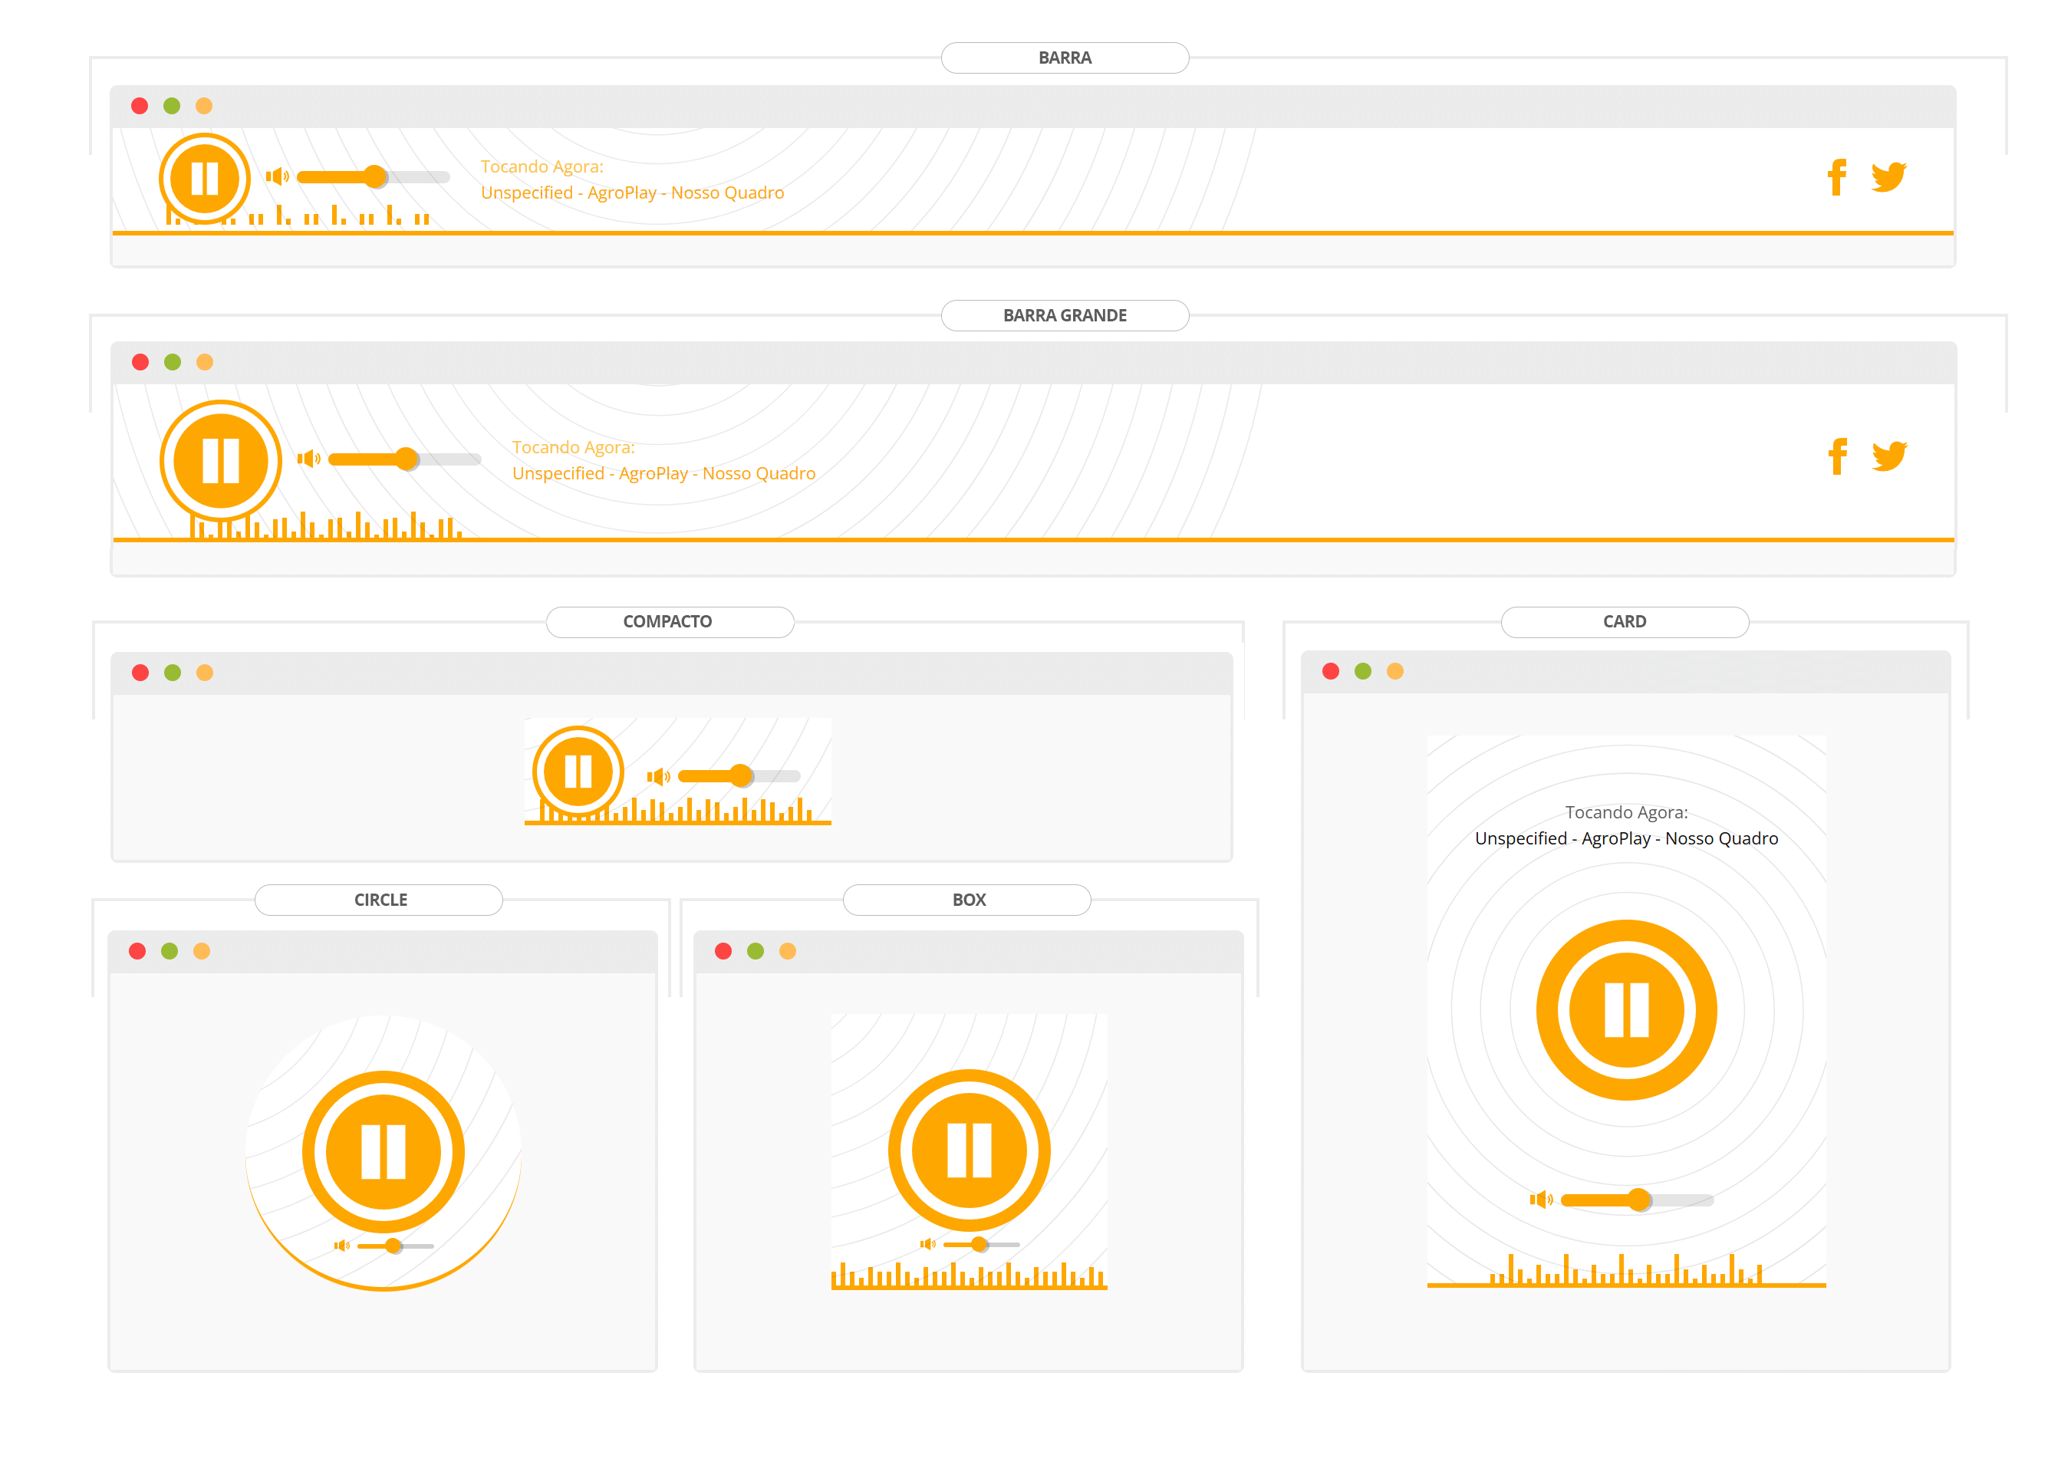Click the pause button in COMPACTO player
This screenshot has height=1478, width=2071.
578,771
